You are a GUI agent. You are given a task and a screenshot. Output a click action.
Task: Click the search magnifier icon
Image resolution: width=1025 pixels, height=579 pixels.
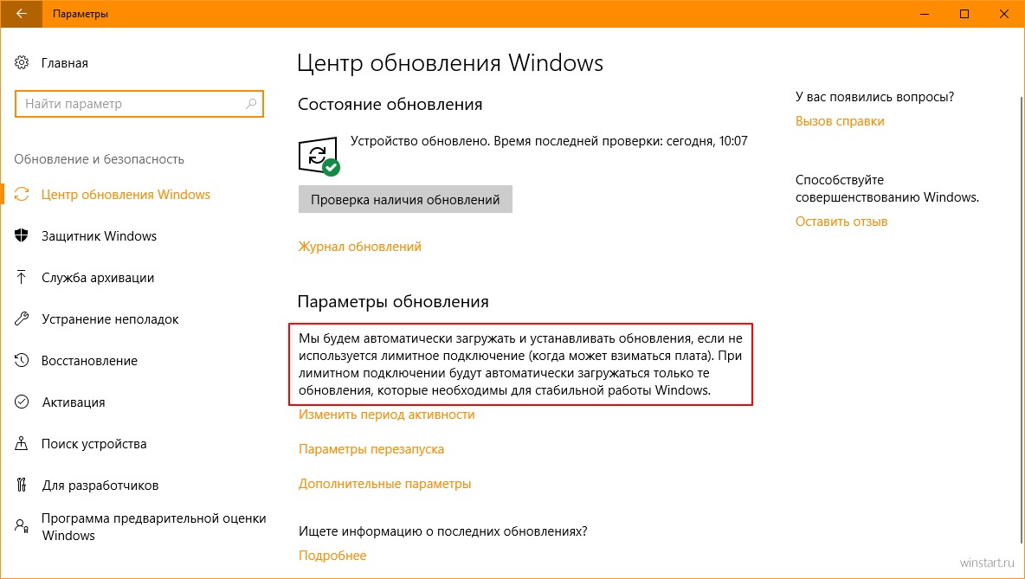[x=251, y=104]
